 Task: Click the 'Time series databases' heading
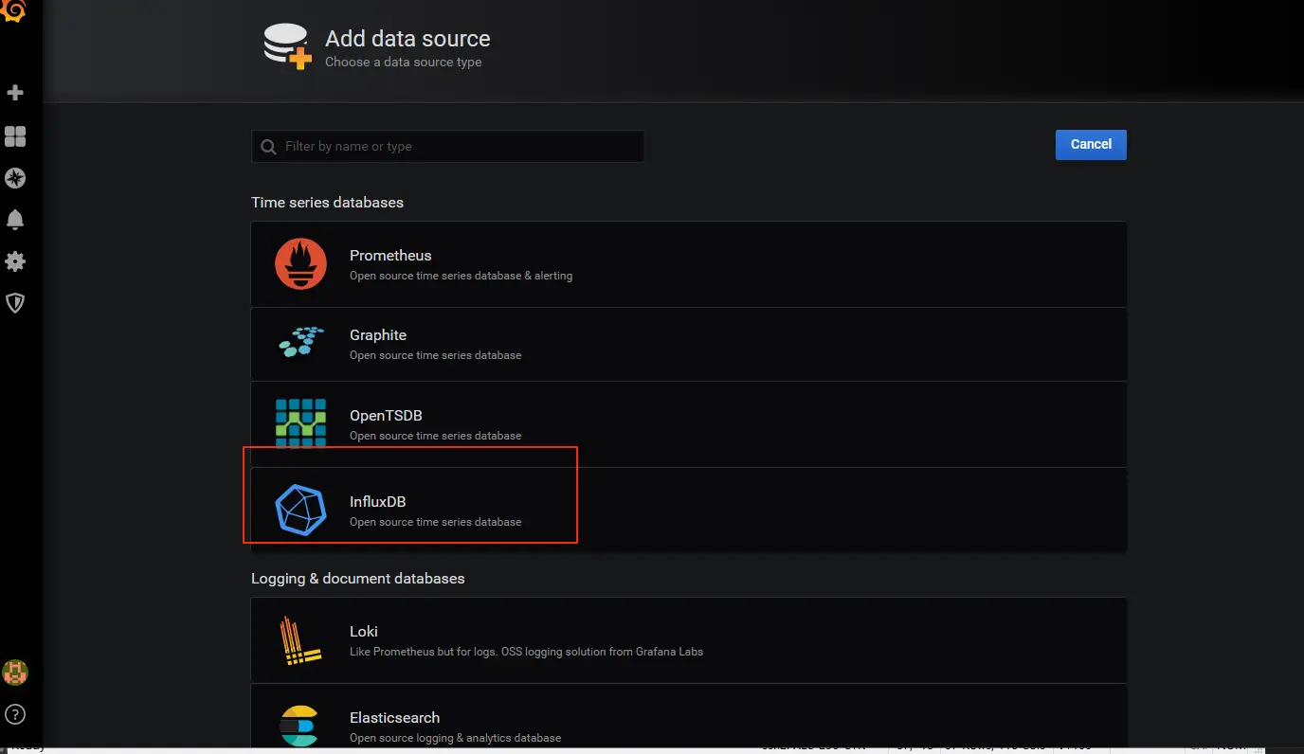click(327, 203)
